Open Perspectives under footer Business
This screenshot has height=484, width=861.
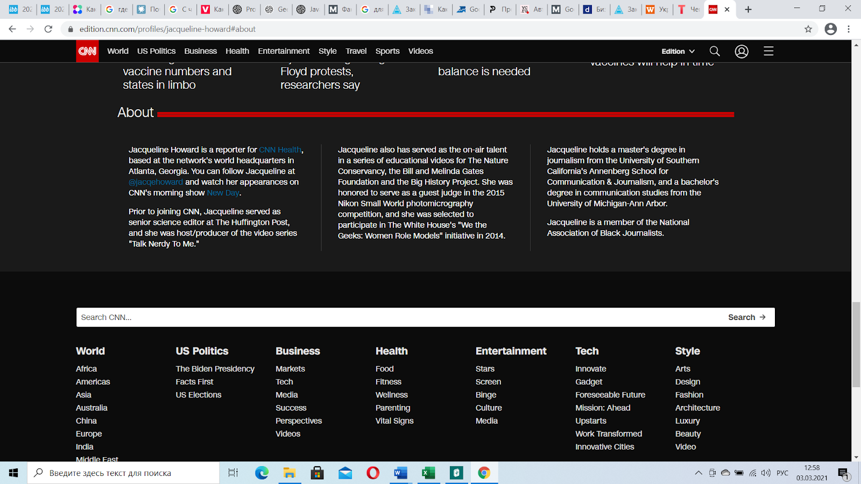[x=299, y=421]
